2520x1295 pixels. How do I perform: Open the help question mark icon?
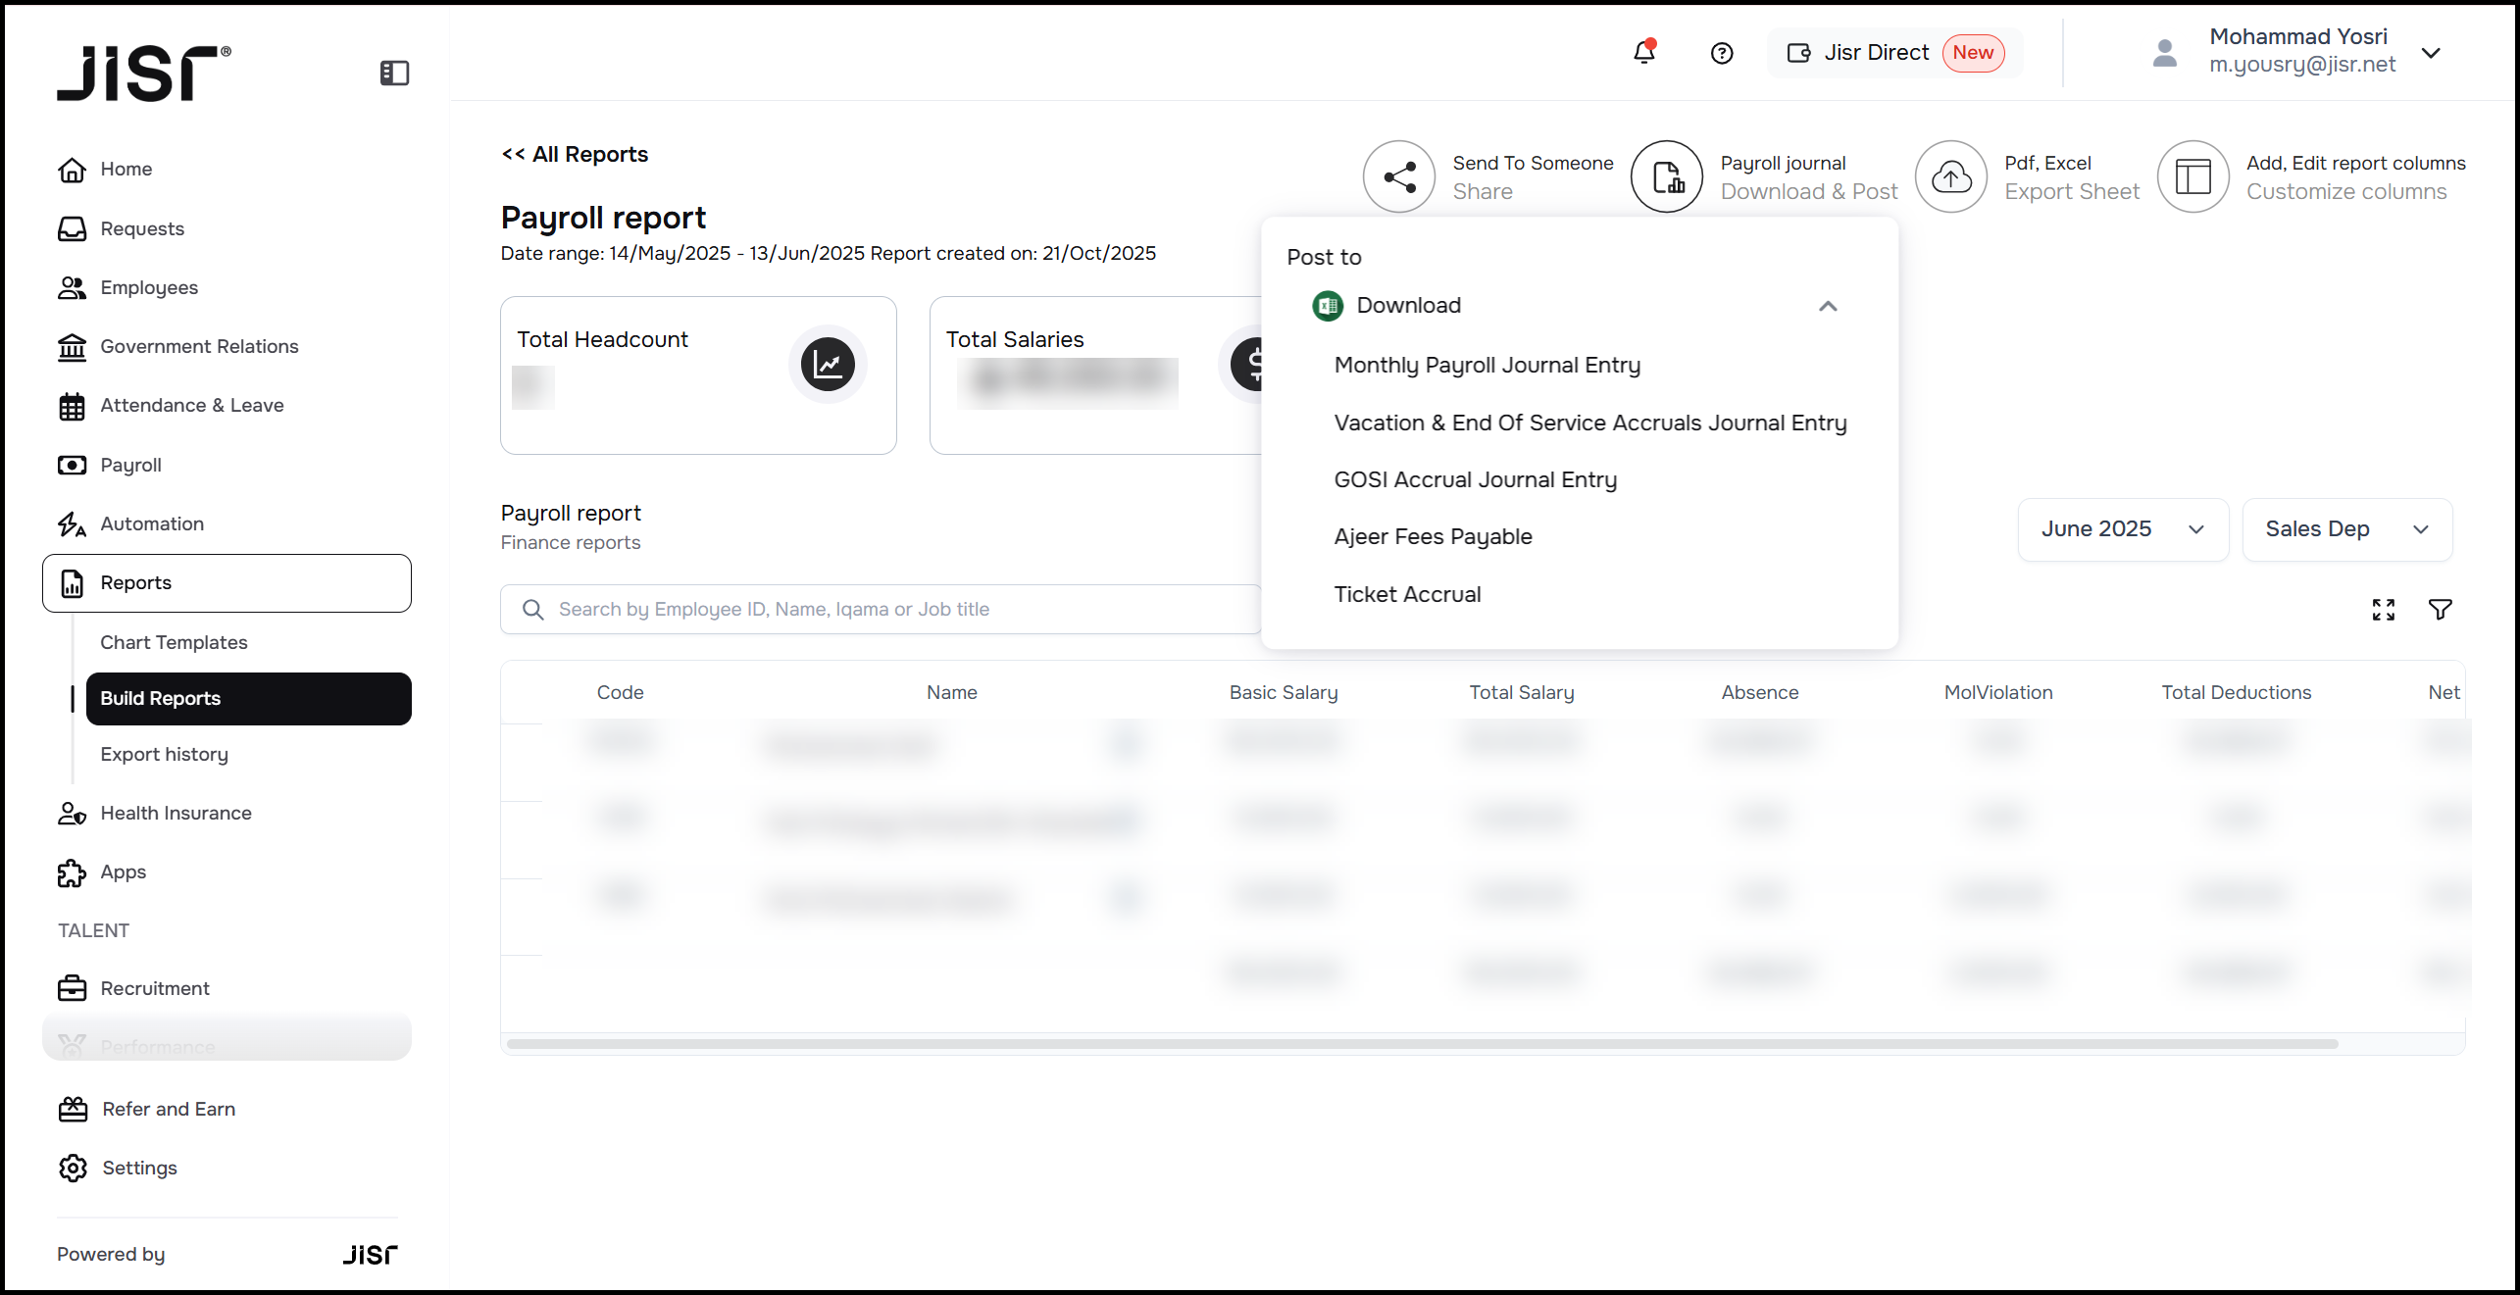tap(1722, 53)
